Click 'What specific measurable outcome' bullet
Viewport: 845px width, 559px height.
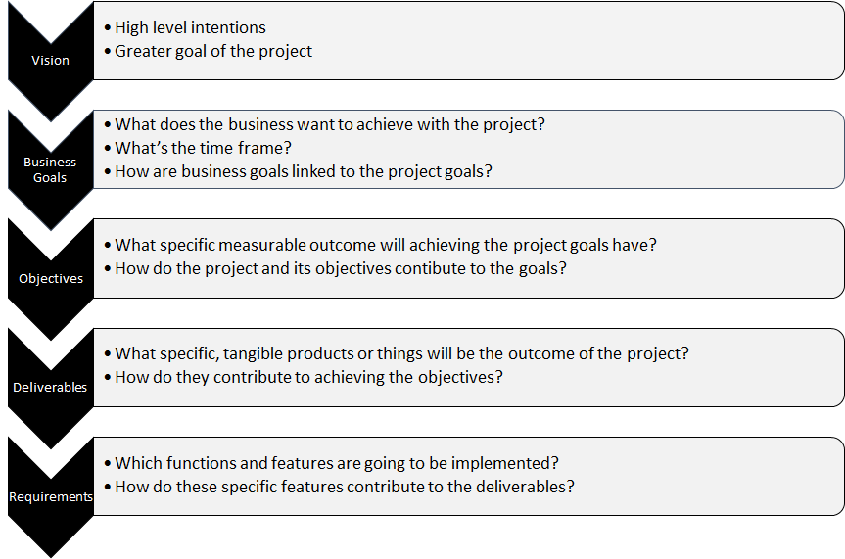coord(381,245)
